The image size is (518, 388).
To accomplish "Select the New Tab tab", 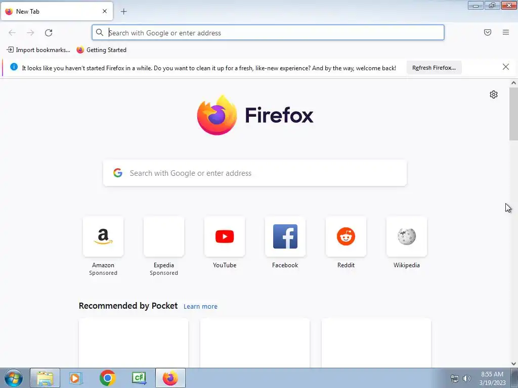I will (x=57, y=11).
